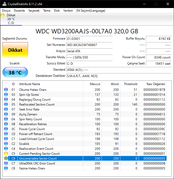Click status icon for Başlangıç/Duruş Count
Image resolution: width=174 pixels, height=179 pixels.
point(6,99)
